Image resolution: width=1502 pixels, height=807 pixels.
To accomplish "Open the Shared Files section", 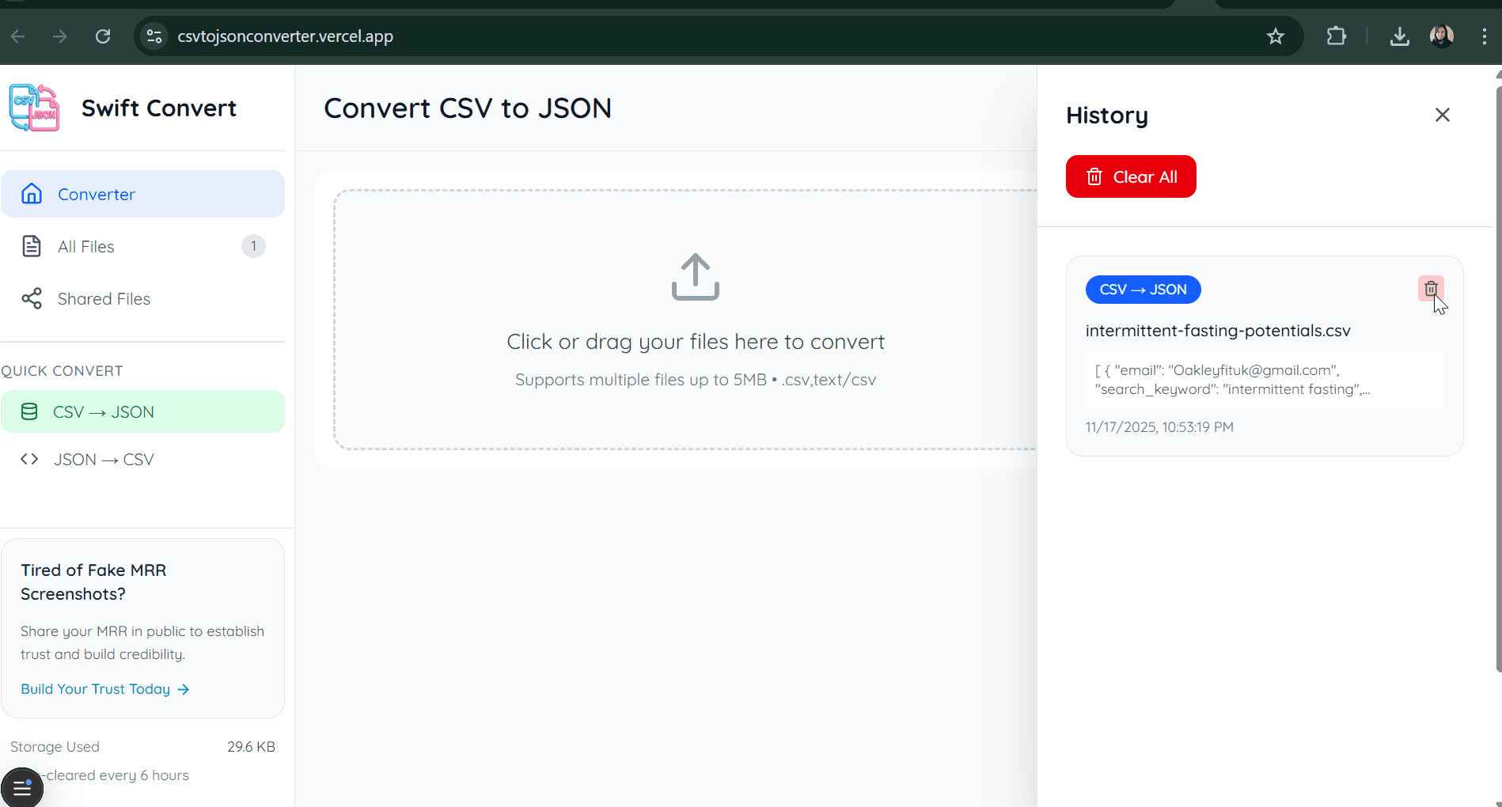I will 104,298.
